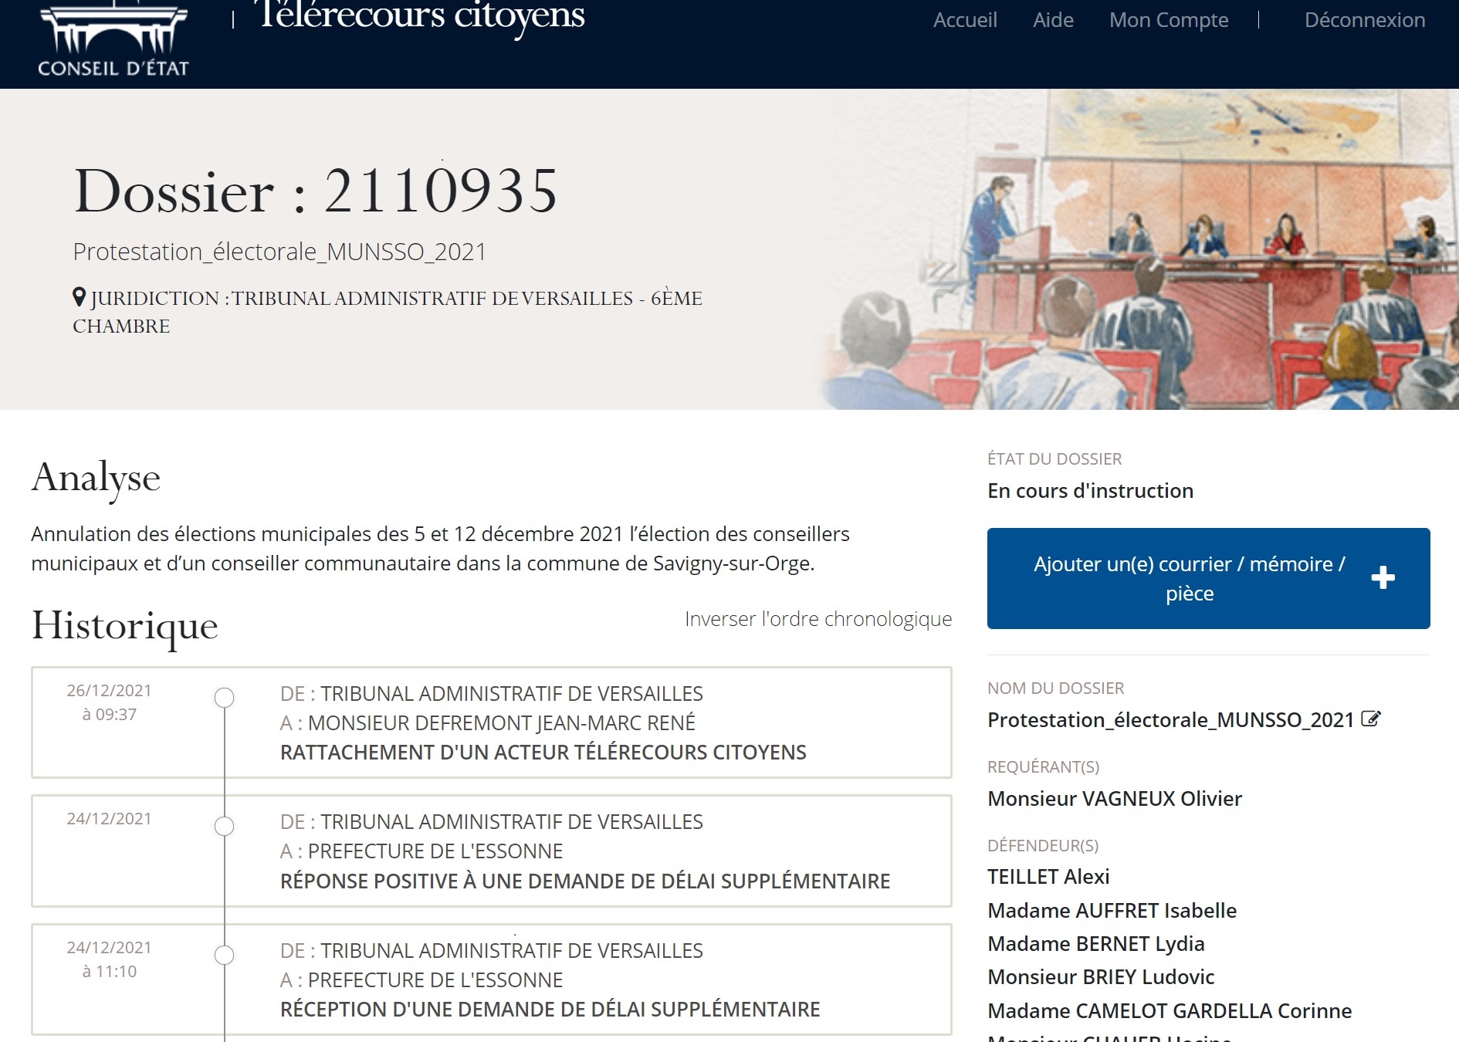This screenshot has width=1459, height=1042.
Task: Open the Réponse positive à une demande entry
Action: 584,881
